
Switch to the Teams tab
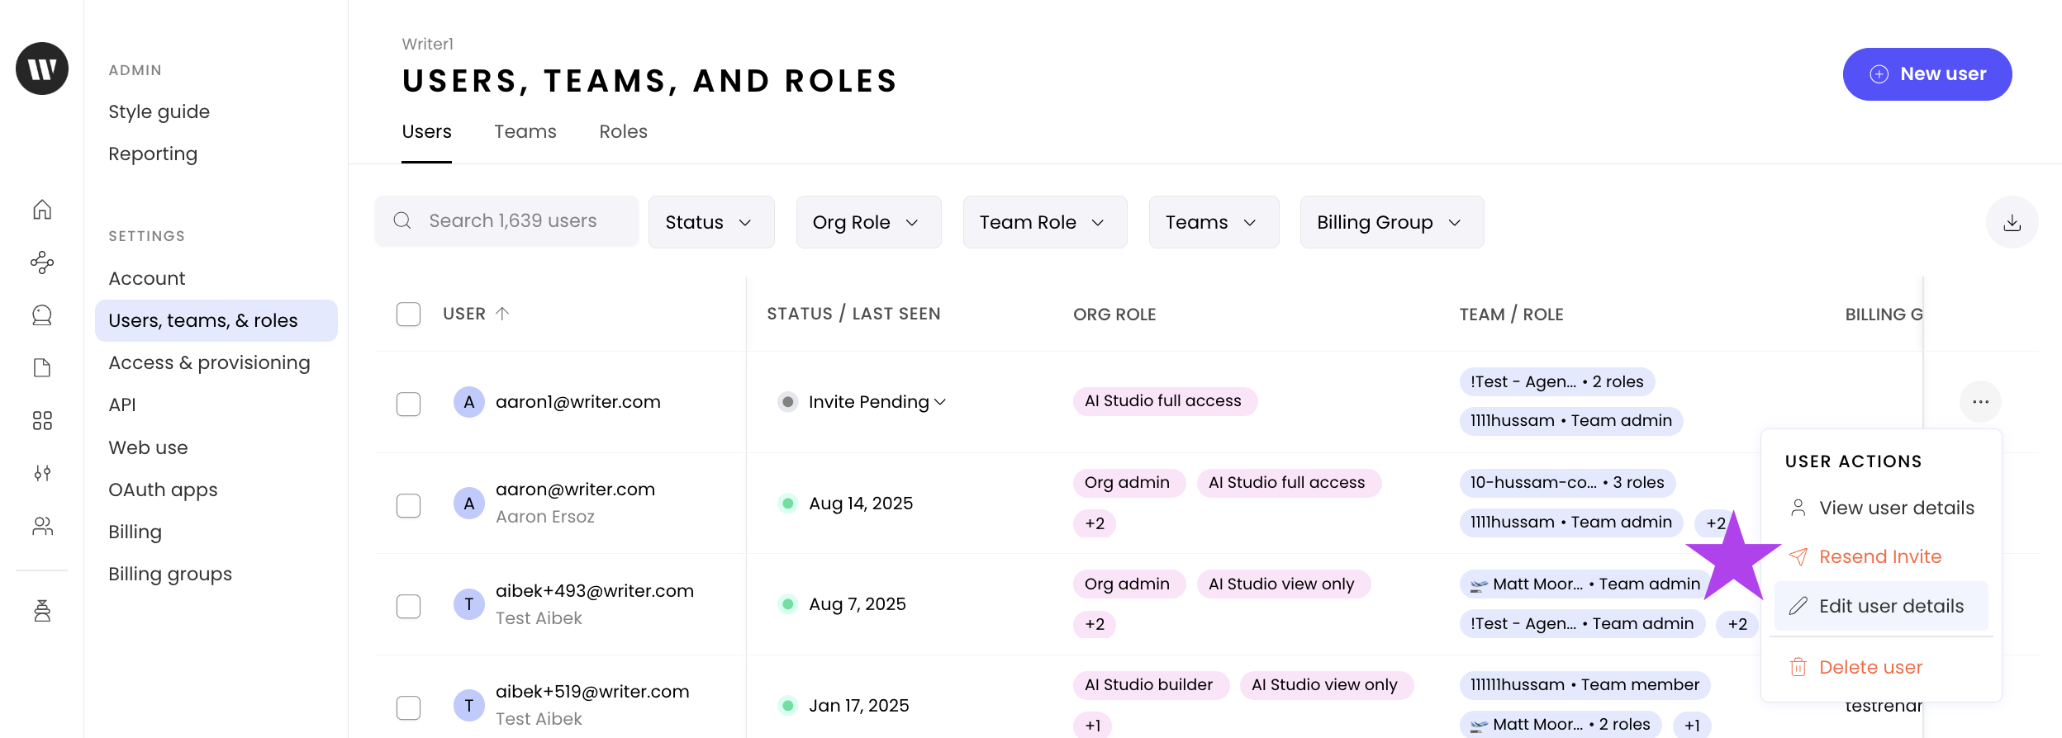click(525, 131)
